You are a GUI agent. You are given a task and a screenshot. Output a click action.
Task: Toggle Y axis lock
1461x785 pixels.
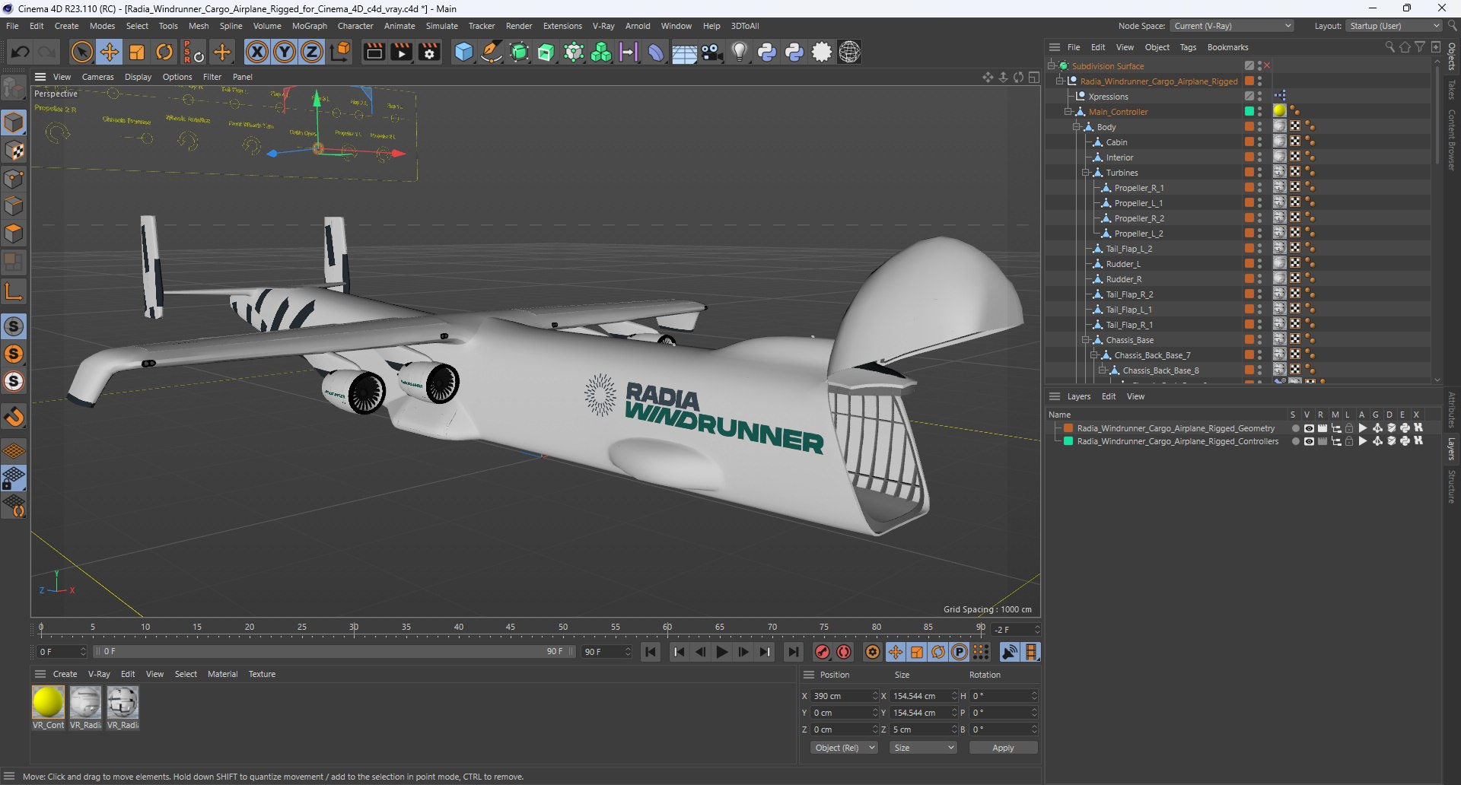(x=285, y=52)
